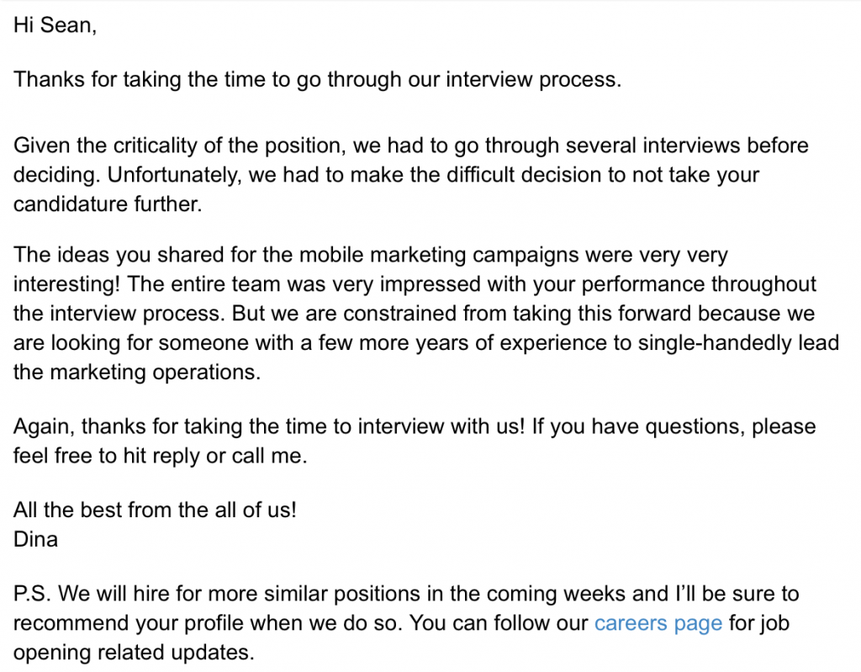
Task: Click the "Hi Sean," greeting line
Action: click(x=55, y=25)
